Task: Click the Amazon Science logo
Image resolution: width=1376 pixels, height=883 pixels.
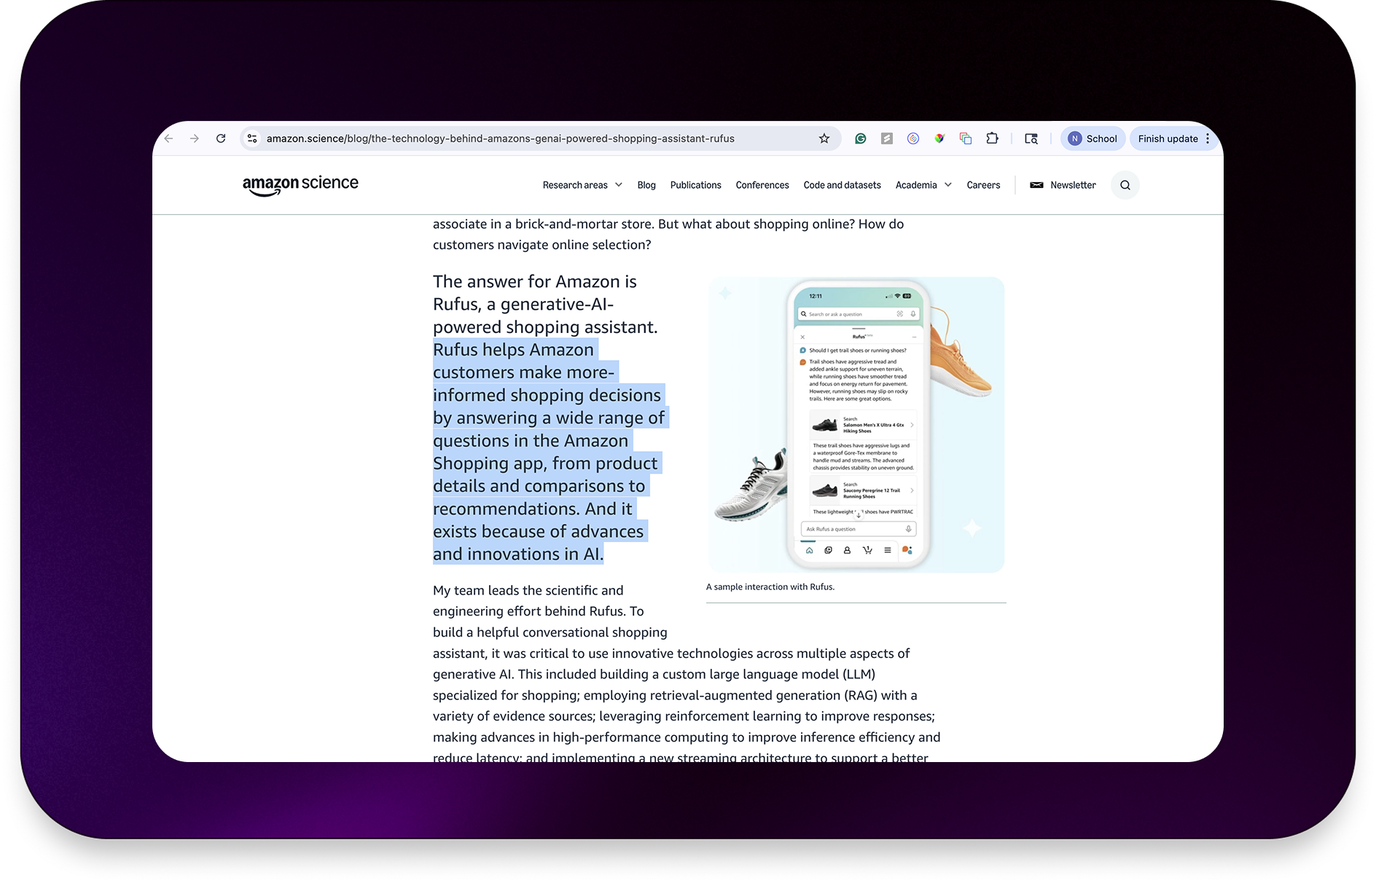Action: [x=300, y=185]
